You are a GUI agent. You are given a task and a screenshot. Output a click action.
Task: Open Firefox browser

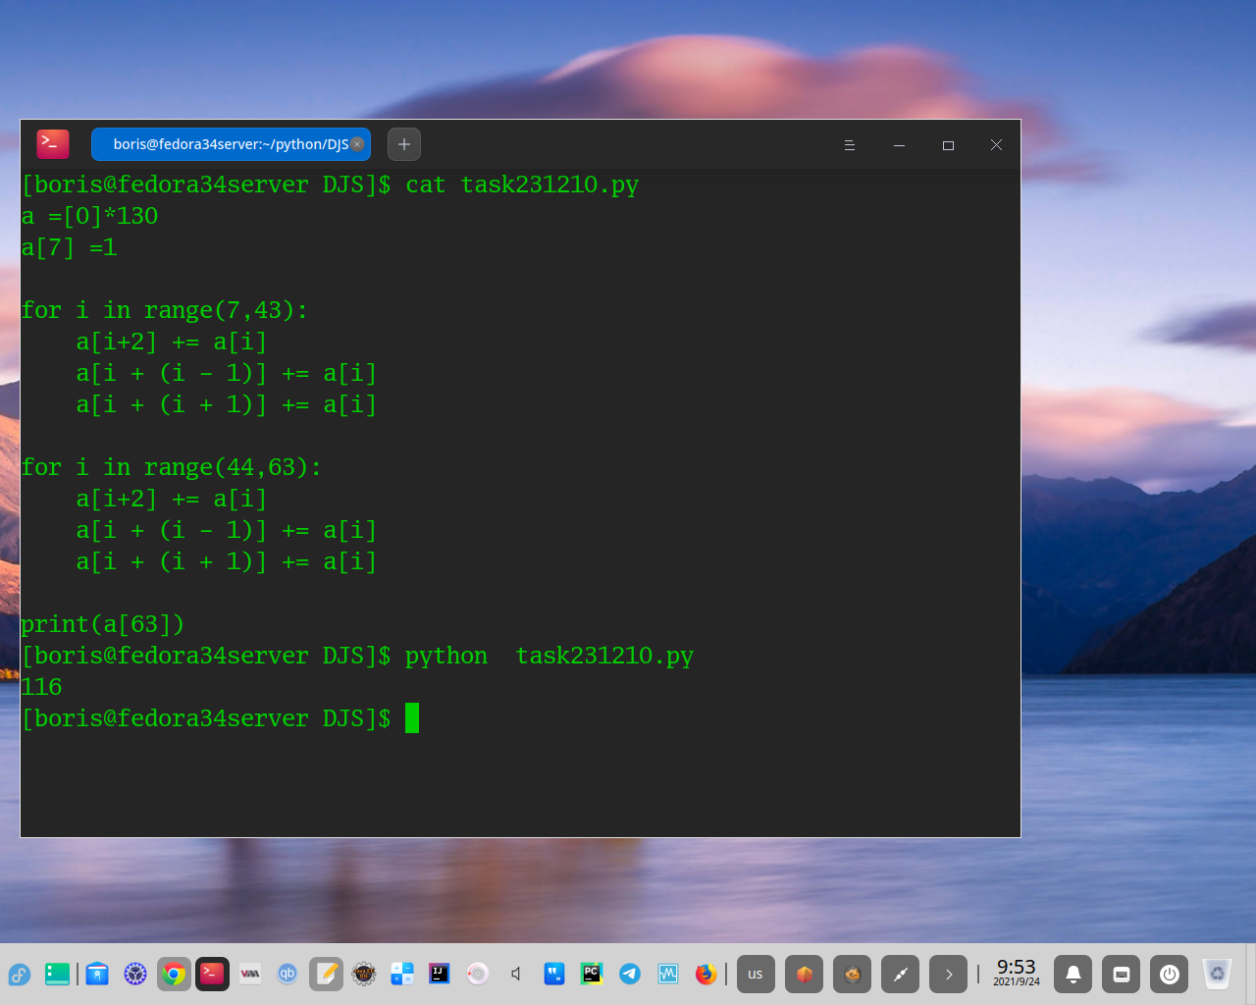(x=706, y=974)
